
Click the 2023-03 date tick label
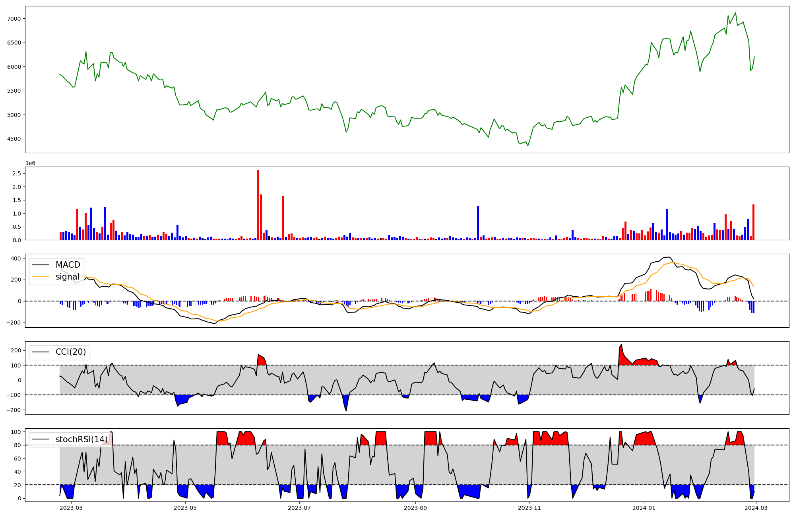(71, 507)
